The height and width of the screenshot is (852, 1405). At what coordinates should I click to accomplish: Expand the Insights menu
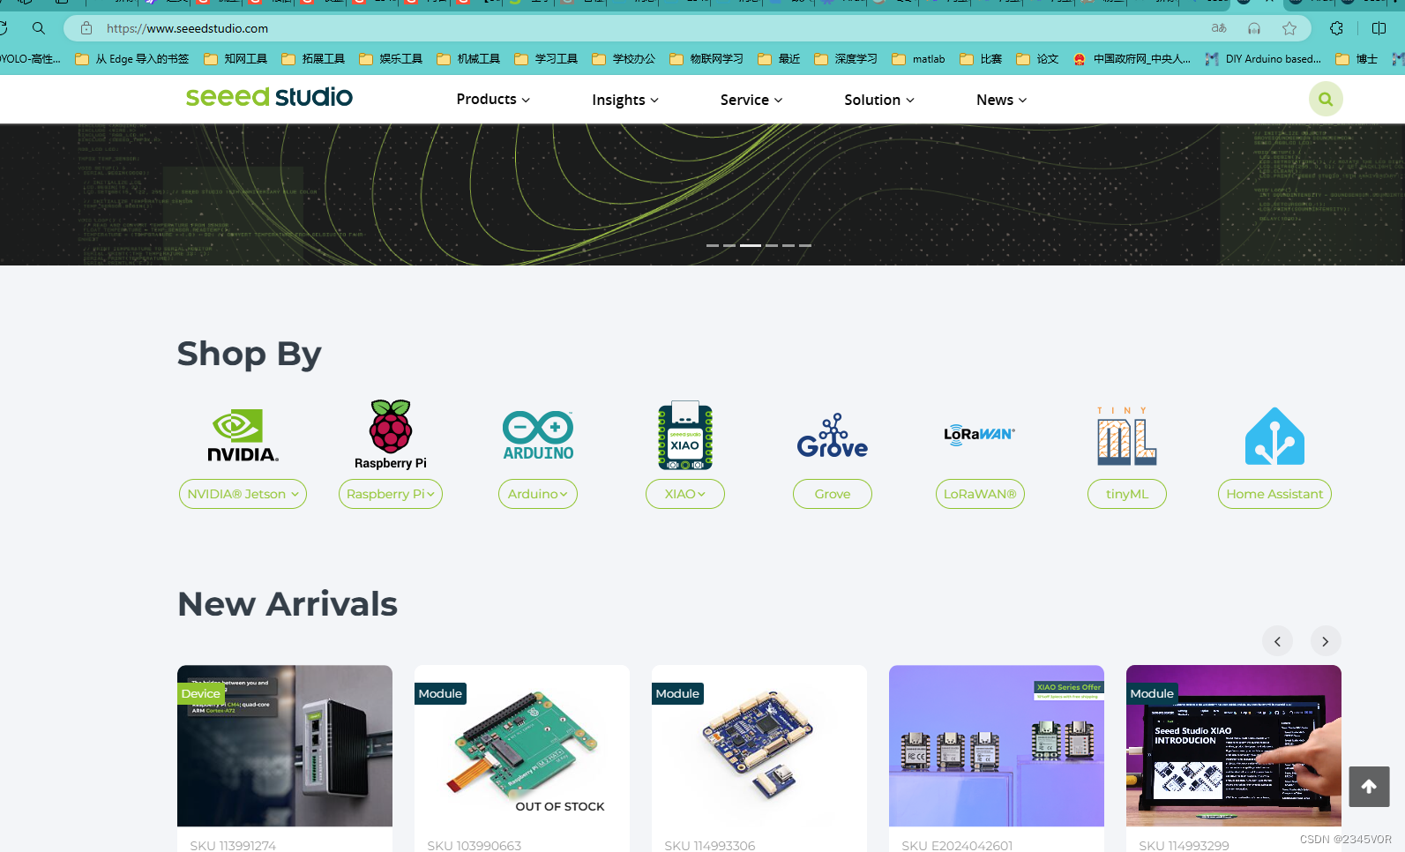(625, 100)
